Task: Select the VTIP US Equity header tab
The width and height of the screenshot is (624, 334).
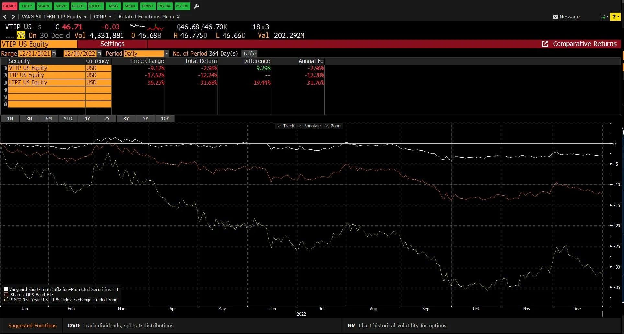Action: click(x=39, y=44)
